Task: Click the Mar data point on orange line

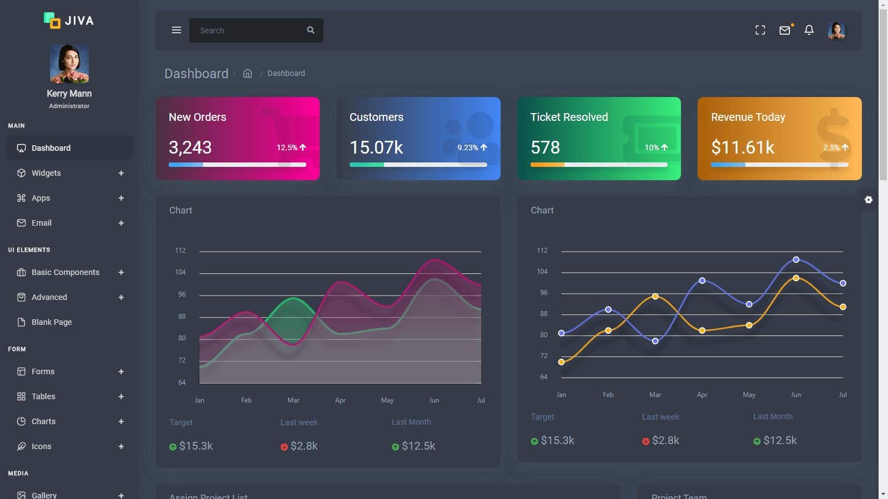Action: [655, 297]
